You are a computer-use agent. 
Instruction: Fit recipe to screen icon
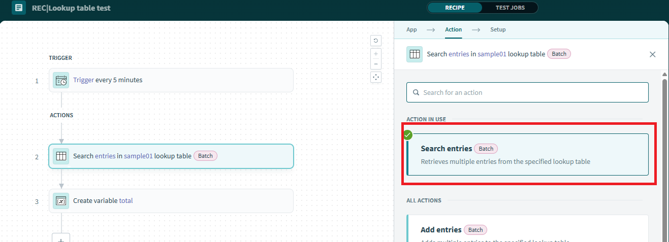pos(376,77)
